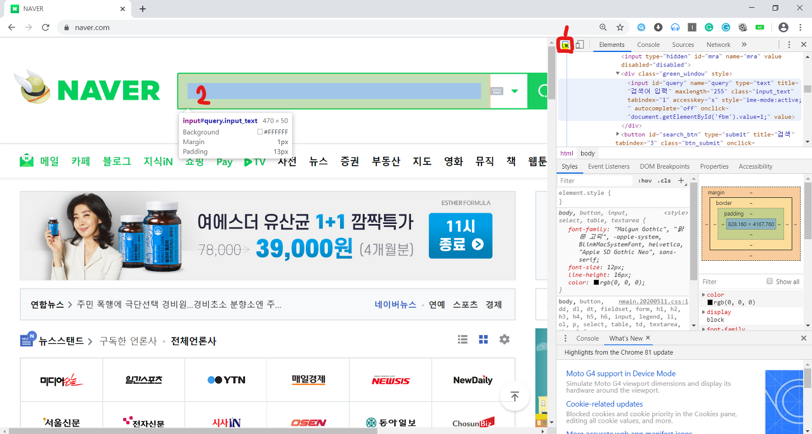Open newsstand settings gear
The height and width of the screenshot is (434, 812).
504,339
